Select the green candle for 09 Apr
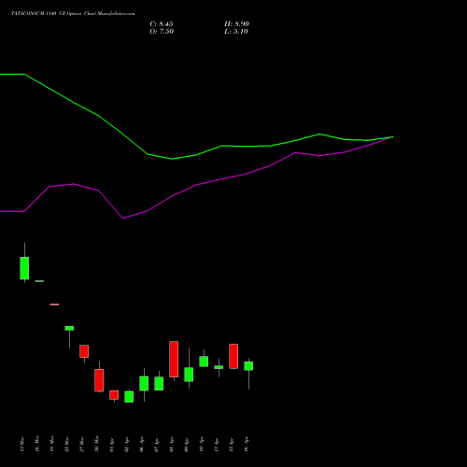The height and width of the screenshot is (467, 467). (189, 375)
